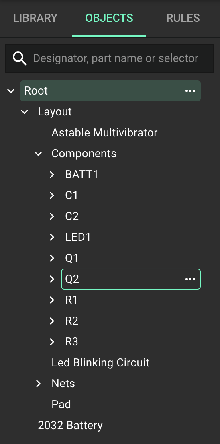
Task: Click the search magnifier icon
Action: point(20,59)
